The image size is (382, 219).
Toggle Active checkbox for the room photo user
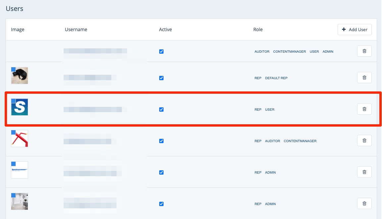click(x=161, y=204)
